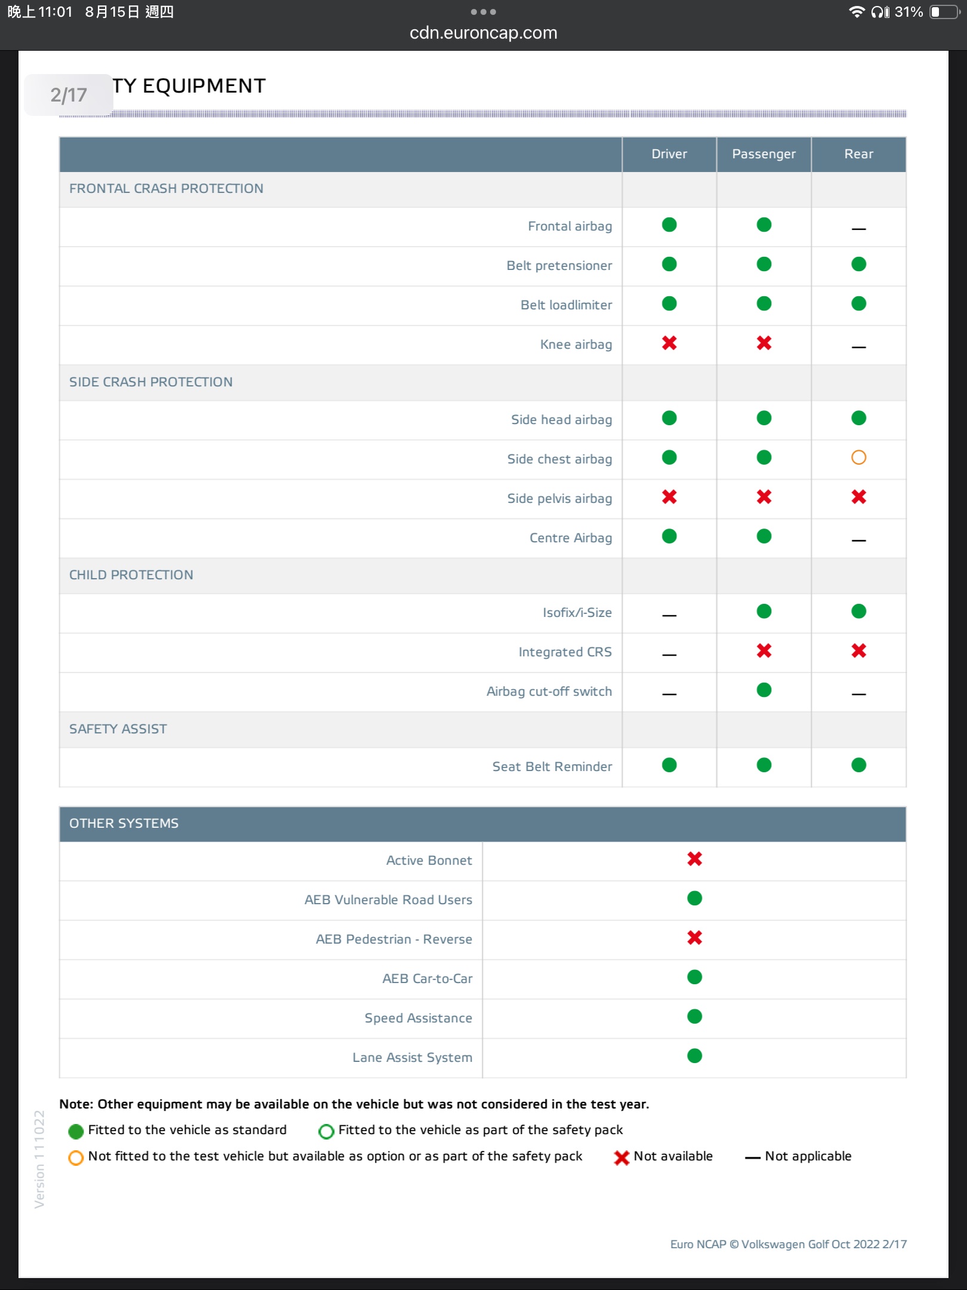Click the Centre Airbag passenger green dot
The width and height of the screenshot is (967, 1290).
(764, 536)
